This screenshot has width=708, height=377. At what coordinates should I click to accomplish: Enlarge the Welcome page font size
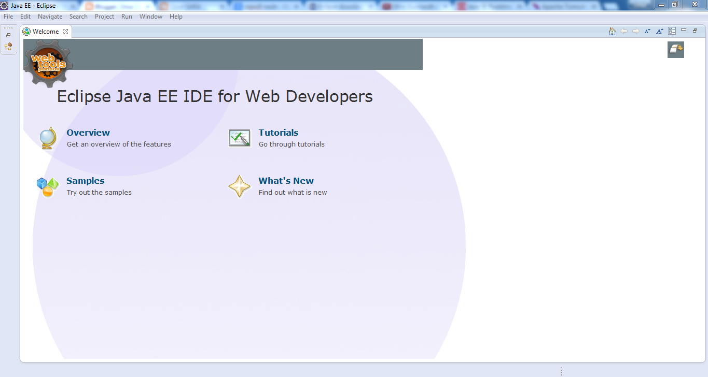[660, 31]
